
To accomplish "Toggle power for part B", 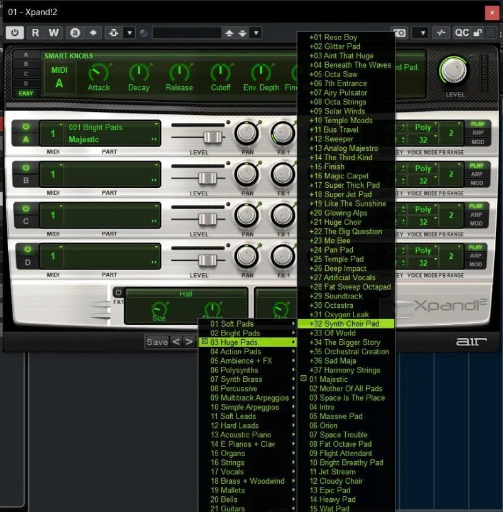I will [x=26, y=168].
